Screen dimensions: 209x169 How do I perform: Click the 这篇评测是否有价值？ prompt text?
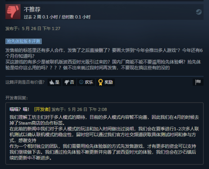(x=25, y=82)
